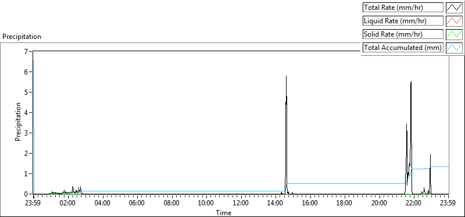
Task: Click the Total Accumulated blue line swatch
Action: [455, 48]
